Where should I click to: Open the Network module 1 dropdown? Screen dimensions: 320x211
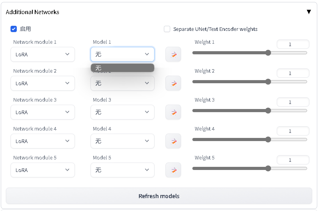pos(43,54)
